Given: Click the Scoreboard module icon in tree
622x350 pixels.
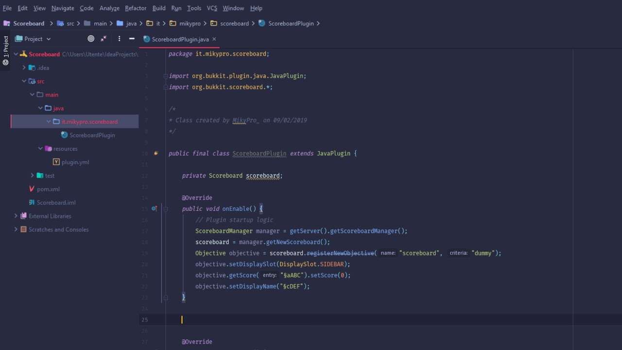Looking at the screenshot, I should pos(23,54).
